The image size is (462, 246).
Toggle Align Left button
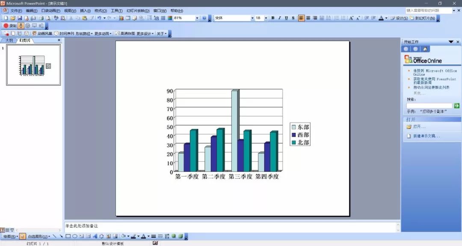click(301, 18)
